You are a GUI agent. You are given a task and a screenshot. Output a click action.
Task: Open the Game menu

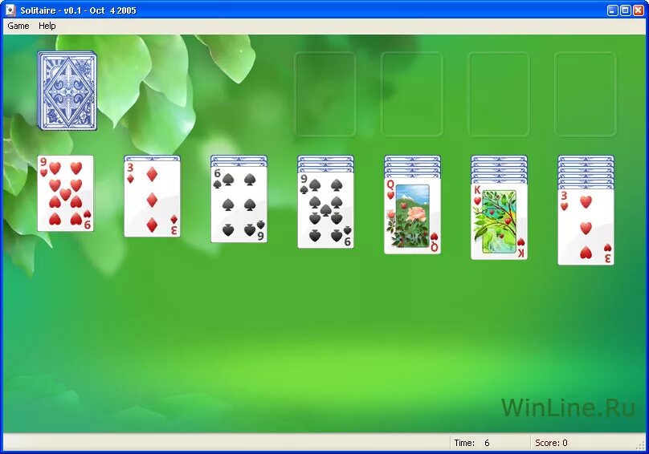18,26
